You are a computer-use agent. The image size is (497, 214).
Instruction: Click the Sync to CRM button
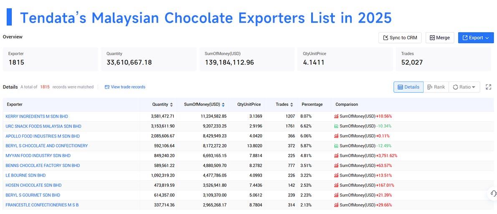point(400,38)
